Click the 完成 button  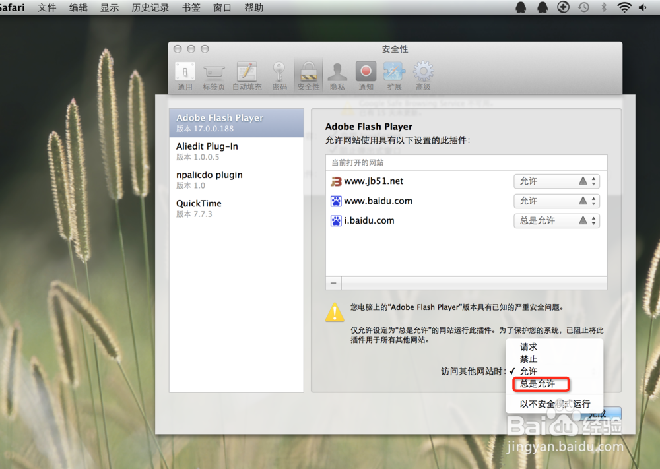(597, 414)
